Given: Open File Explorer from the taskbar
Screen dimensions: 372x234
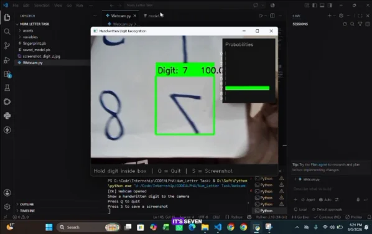Looking at the screenshot, I should click(x=205, y=227).
